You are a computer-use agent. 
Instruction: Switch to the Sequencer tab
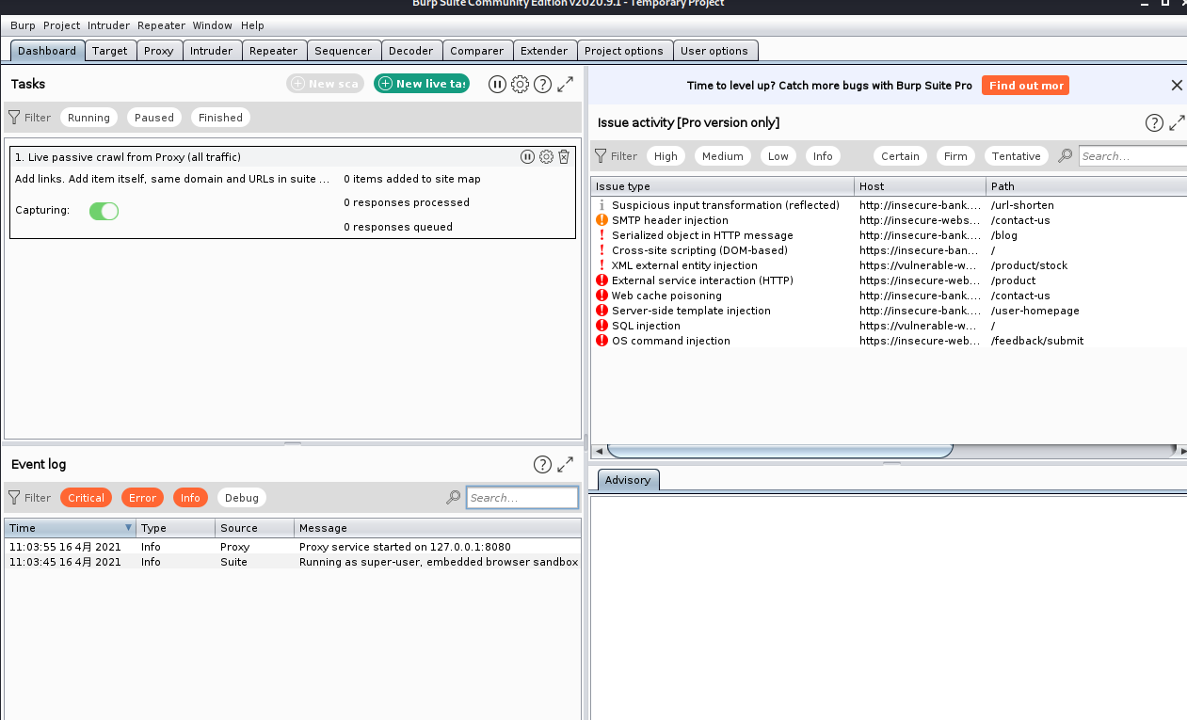pos(343,51)
